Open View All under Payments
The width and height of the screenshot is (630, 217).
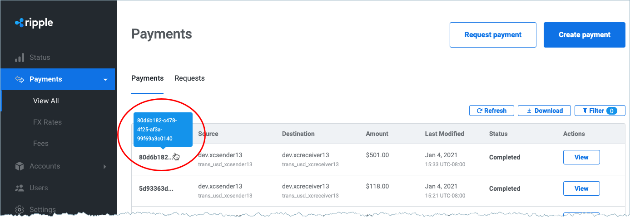[x=46, y=101]
